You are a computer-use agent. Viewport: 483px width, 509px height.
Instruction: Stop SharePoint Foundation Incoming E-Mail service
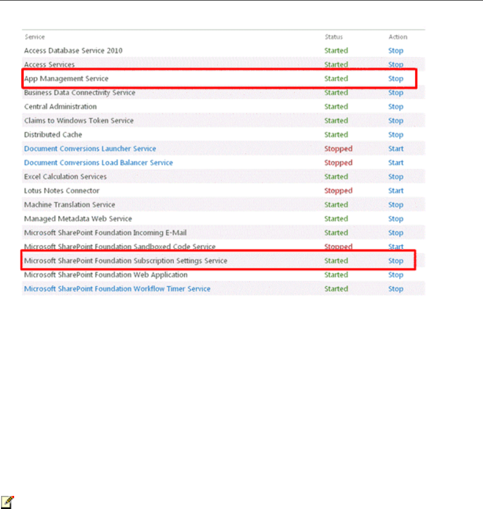click(396, 233)
